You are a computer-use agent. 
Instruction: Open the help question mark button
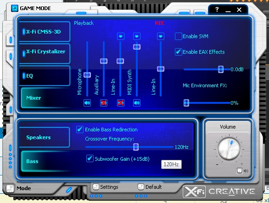[x=217, y=9]
